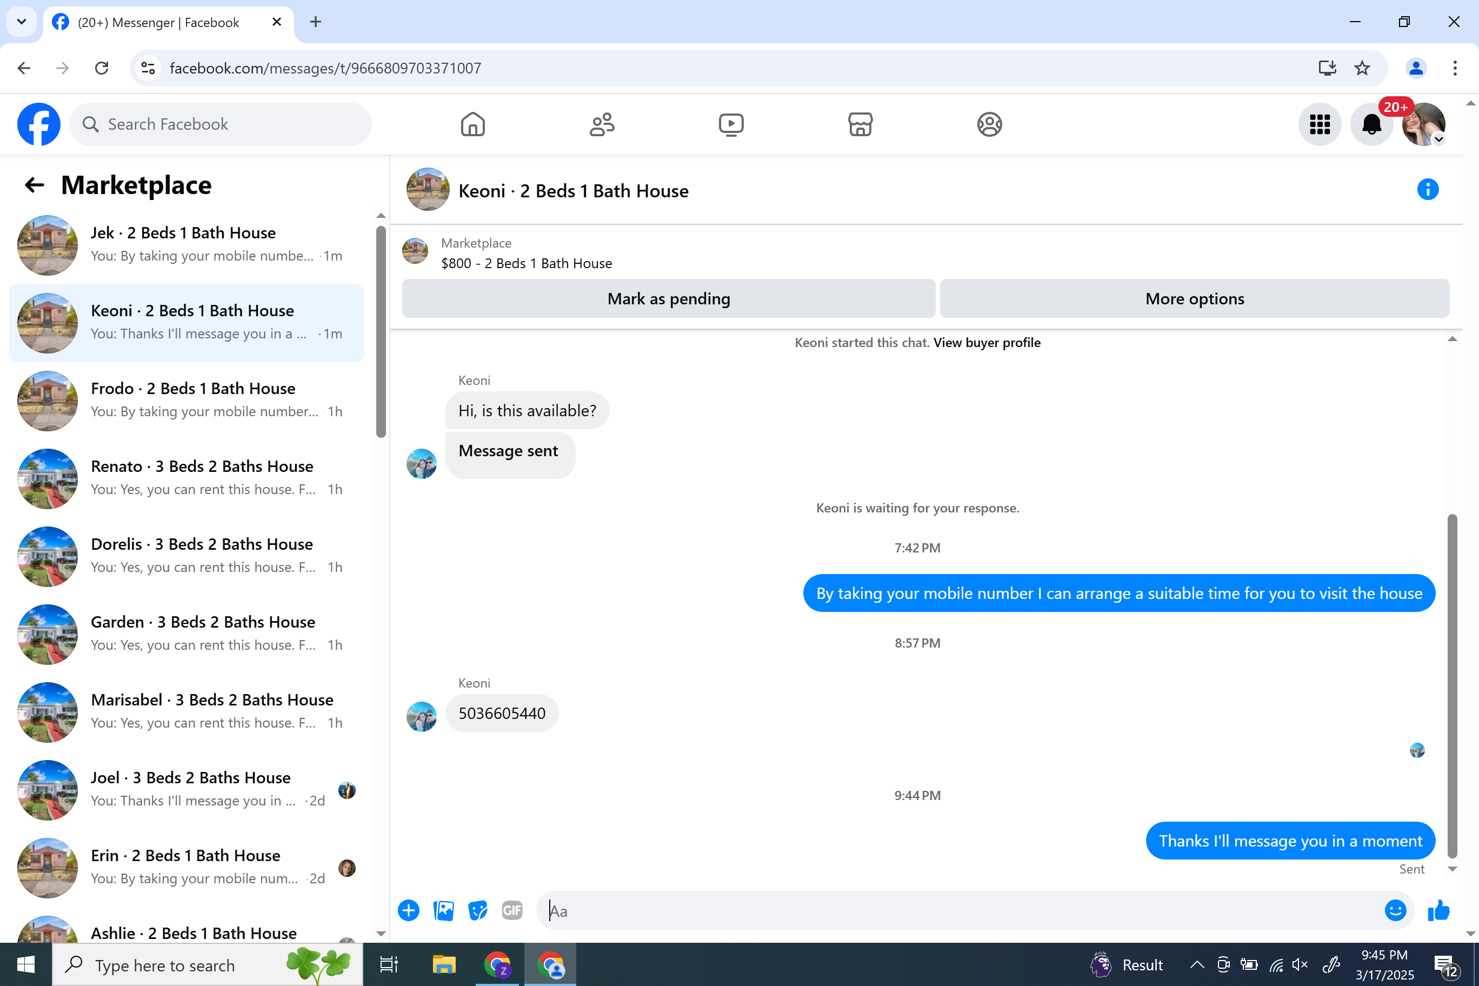Open the tab search dropdown arrow
This screenshot has height=986, width=1479.
(22, 22)
